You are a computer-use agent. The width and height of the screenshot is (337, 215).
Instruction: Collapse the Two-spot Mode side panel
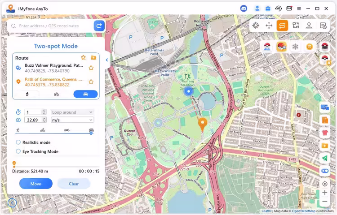click(x=107, y=60)
